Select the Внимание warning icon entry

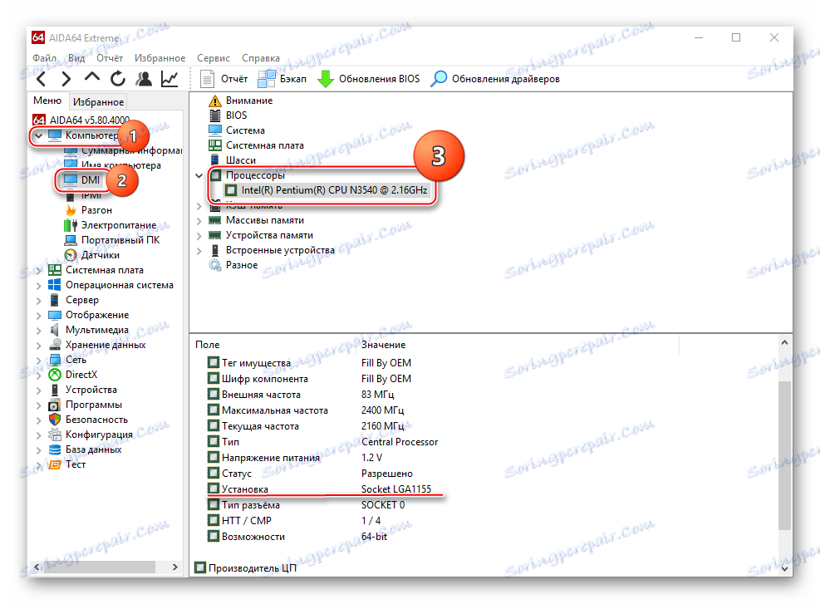pos(241,101)
